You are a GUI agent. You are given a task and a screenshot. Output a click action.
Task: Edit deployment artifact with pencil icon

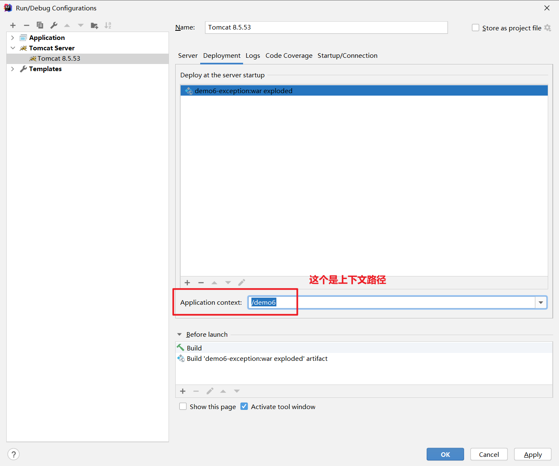tap(242, 283)
